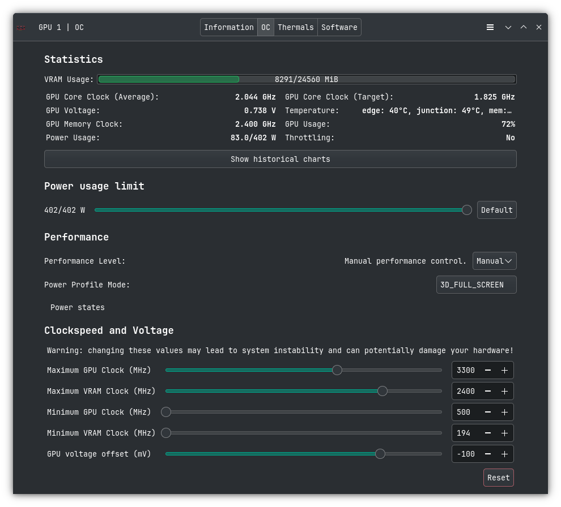Image resolution: width=561 pixels, height=507 pixels.
Task: Decrease Minimum GPU Clock with minus icon
Action: [x=488, y=412]
